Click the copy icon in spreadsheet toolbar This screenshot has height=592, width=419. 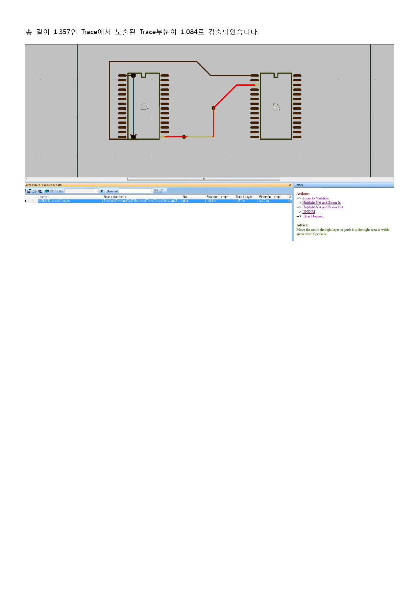tap(40, 191)
